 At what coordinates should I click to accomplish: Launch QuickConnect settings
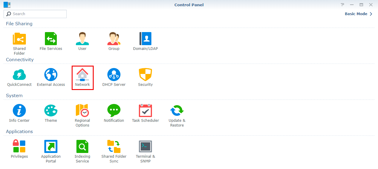[x=19, y=75]
